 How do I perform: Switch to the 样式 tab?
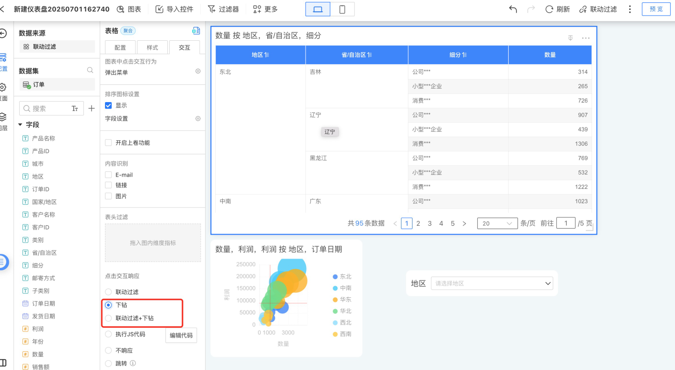pyautogui.click(x=152, y=47)
